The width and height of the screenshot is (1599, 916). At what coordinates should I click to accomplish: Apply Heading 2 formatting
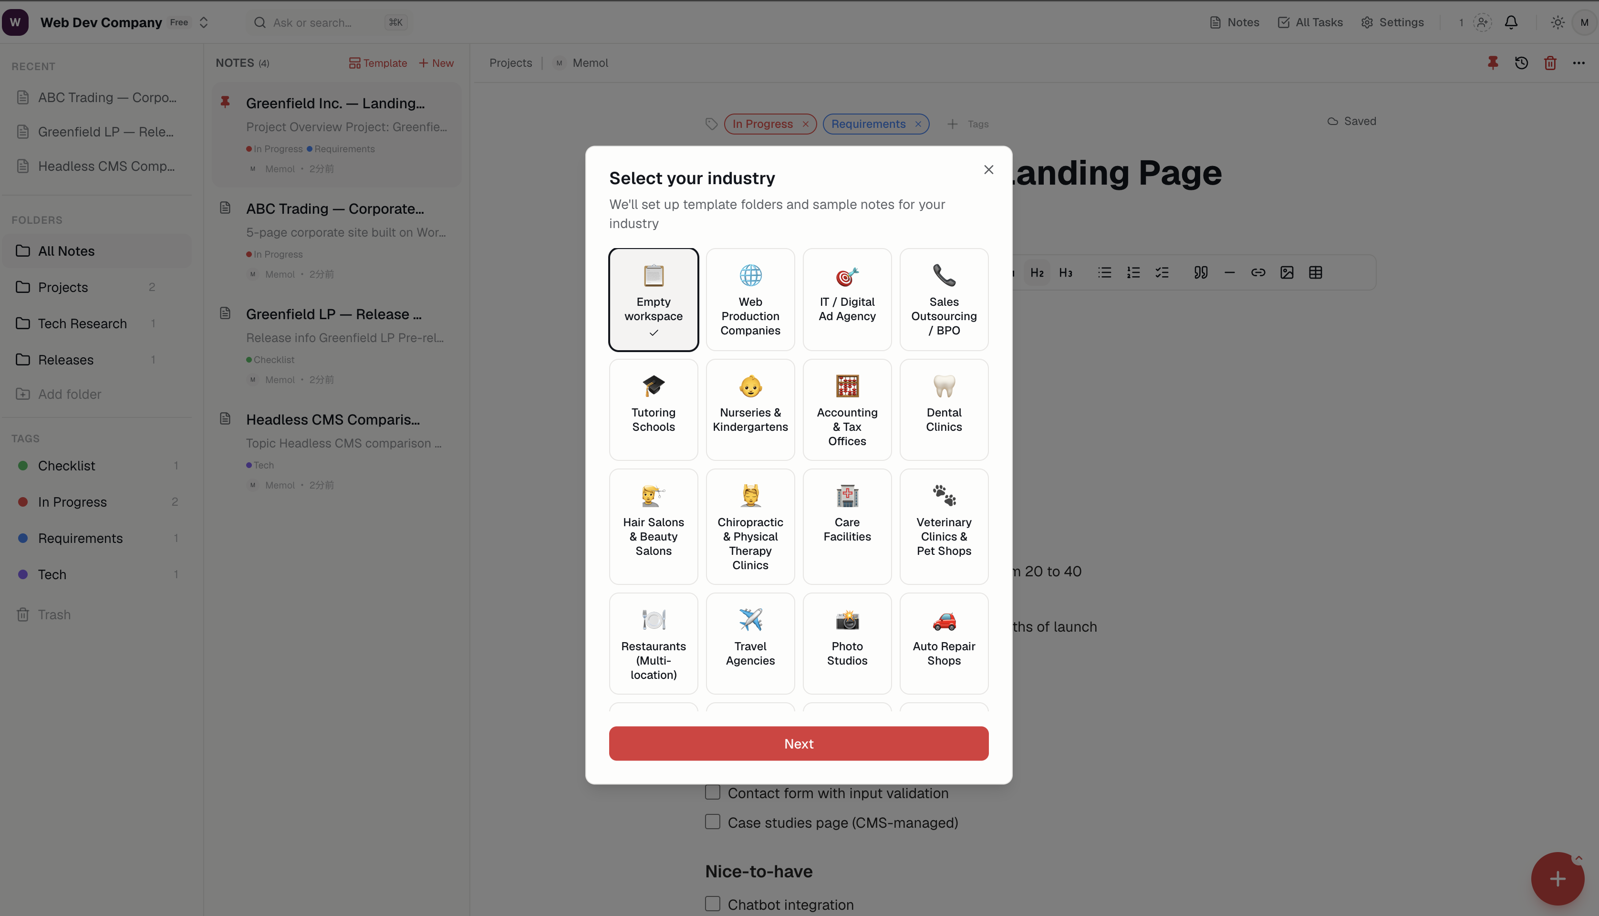(x=1037, y=273)
